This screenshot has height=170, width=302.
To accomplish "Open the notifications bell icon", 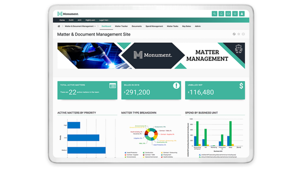I will (221, 14).
